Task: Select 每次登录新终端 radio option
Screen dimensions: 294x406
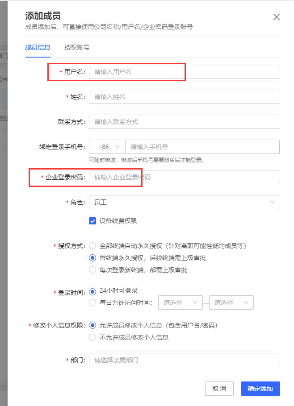Action: point(93,270)
